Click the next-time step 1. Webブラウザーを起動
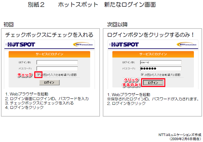Viewport: 203px width, 142px height. tap(129, 95)
